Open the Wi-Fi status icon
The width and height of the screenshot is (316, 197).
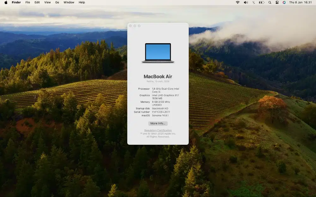(237, 2)
